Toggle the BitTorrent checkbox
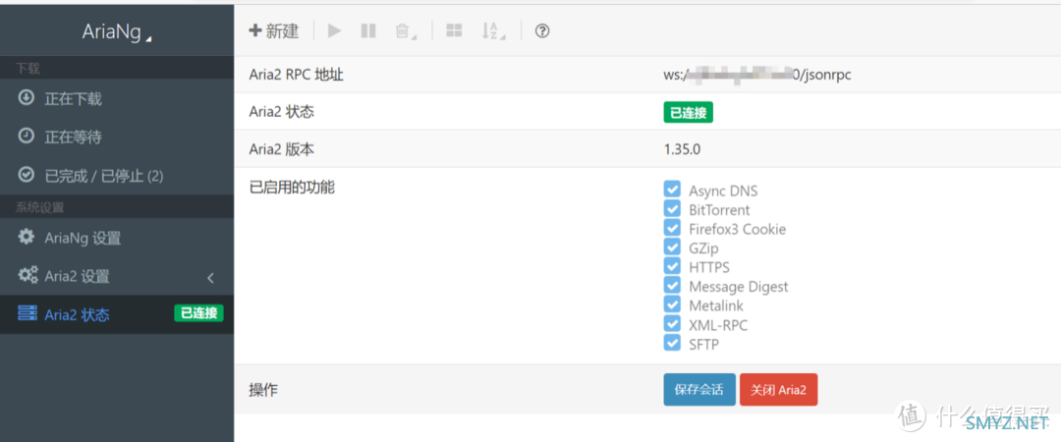1061x442 pixels. coord(672,208)
